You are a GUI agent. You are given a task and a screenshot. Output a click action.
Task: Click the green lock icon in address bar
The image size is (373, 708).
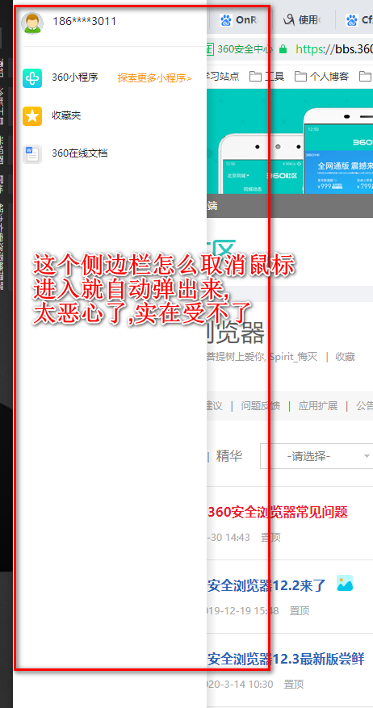coord(283,48)
